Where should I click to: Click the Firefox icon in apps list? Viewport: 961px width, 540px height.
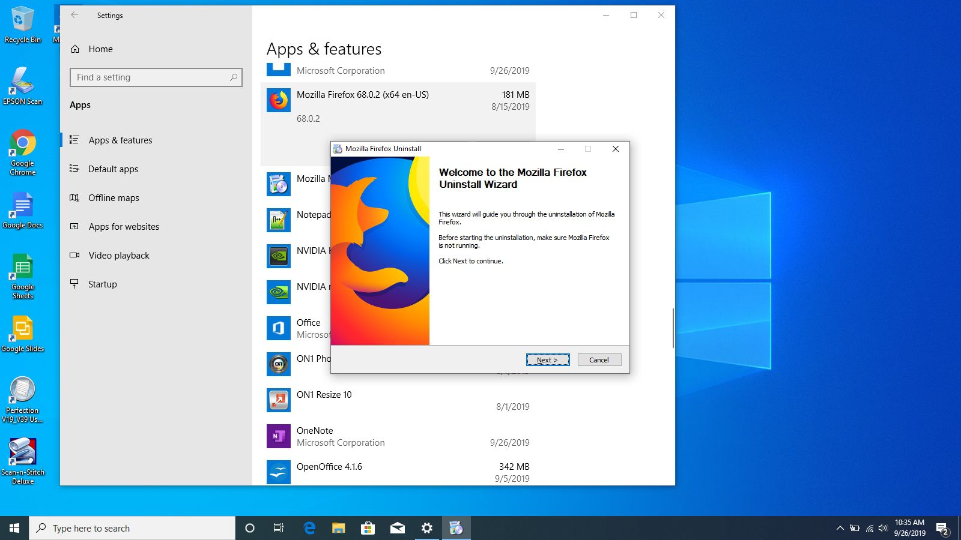(x=279, y=100)
